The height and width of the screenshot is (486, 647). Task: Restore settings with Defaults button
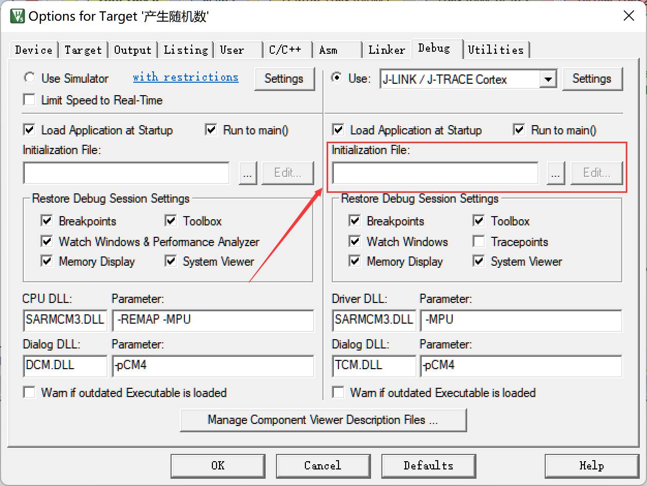tap(428, 466)
